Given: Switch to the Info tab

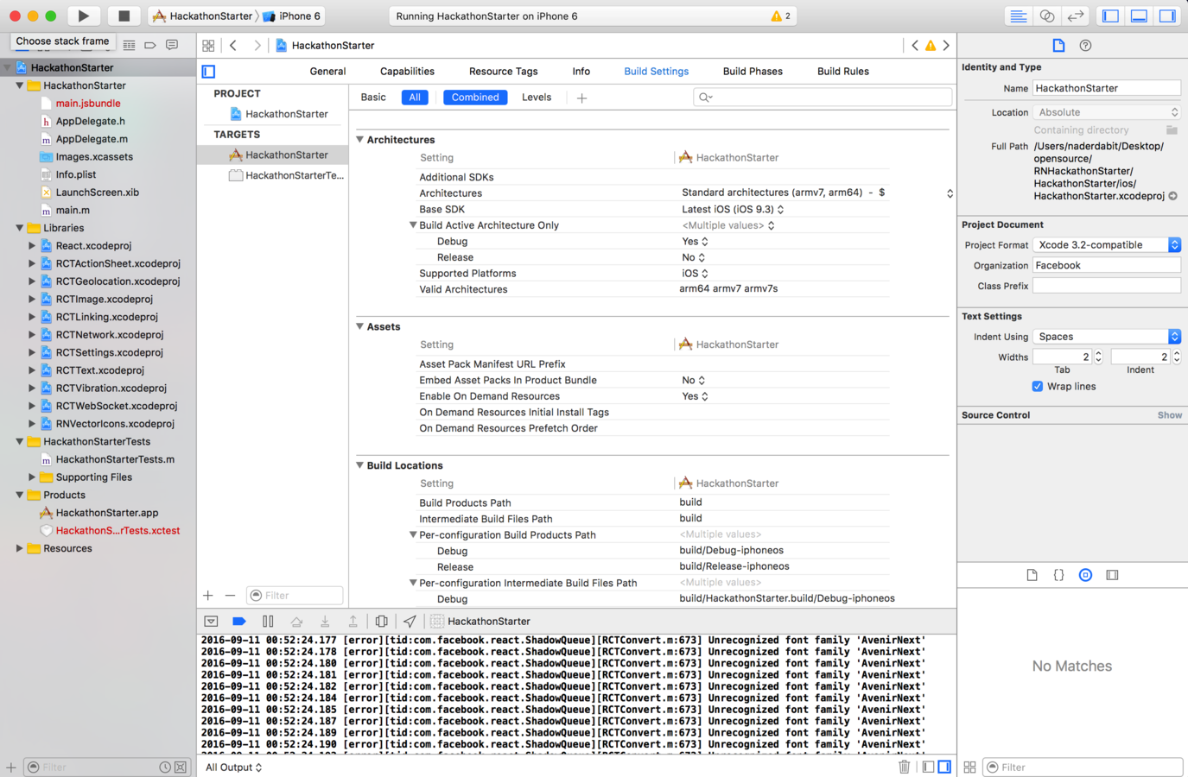Looking at the screenshot, I should click(581, 72).
